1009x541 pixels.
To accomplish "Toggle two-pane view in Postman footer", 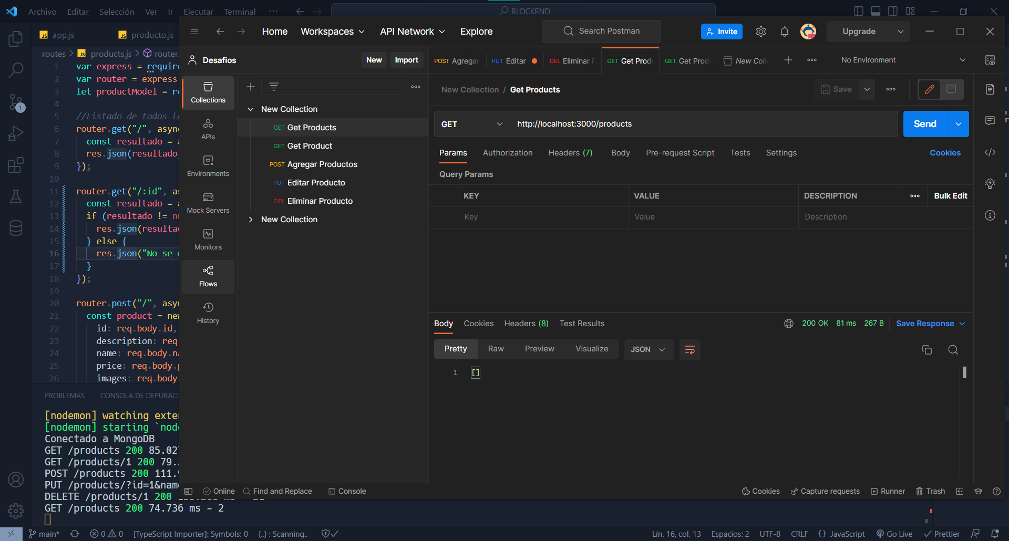I will pos(960,492).
